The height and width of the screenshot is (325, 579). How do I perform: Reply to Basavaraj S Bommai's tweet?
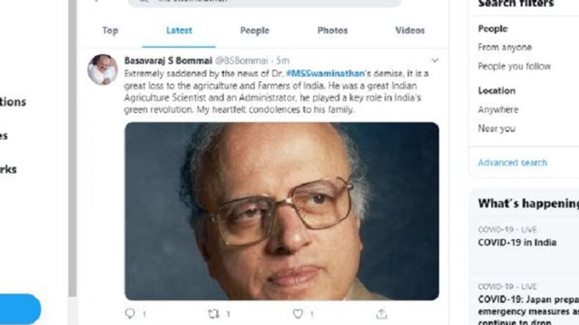(x=130, y=313)
